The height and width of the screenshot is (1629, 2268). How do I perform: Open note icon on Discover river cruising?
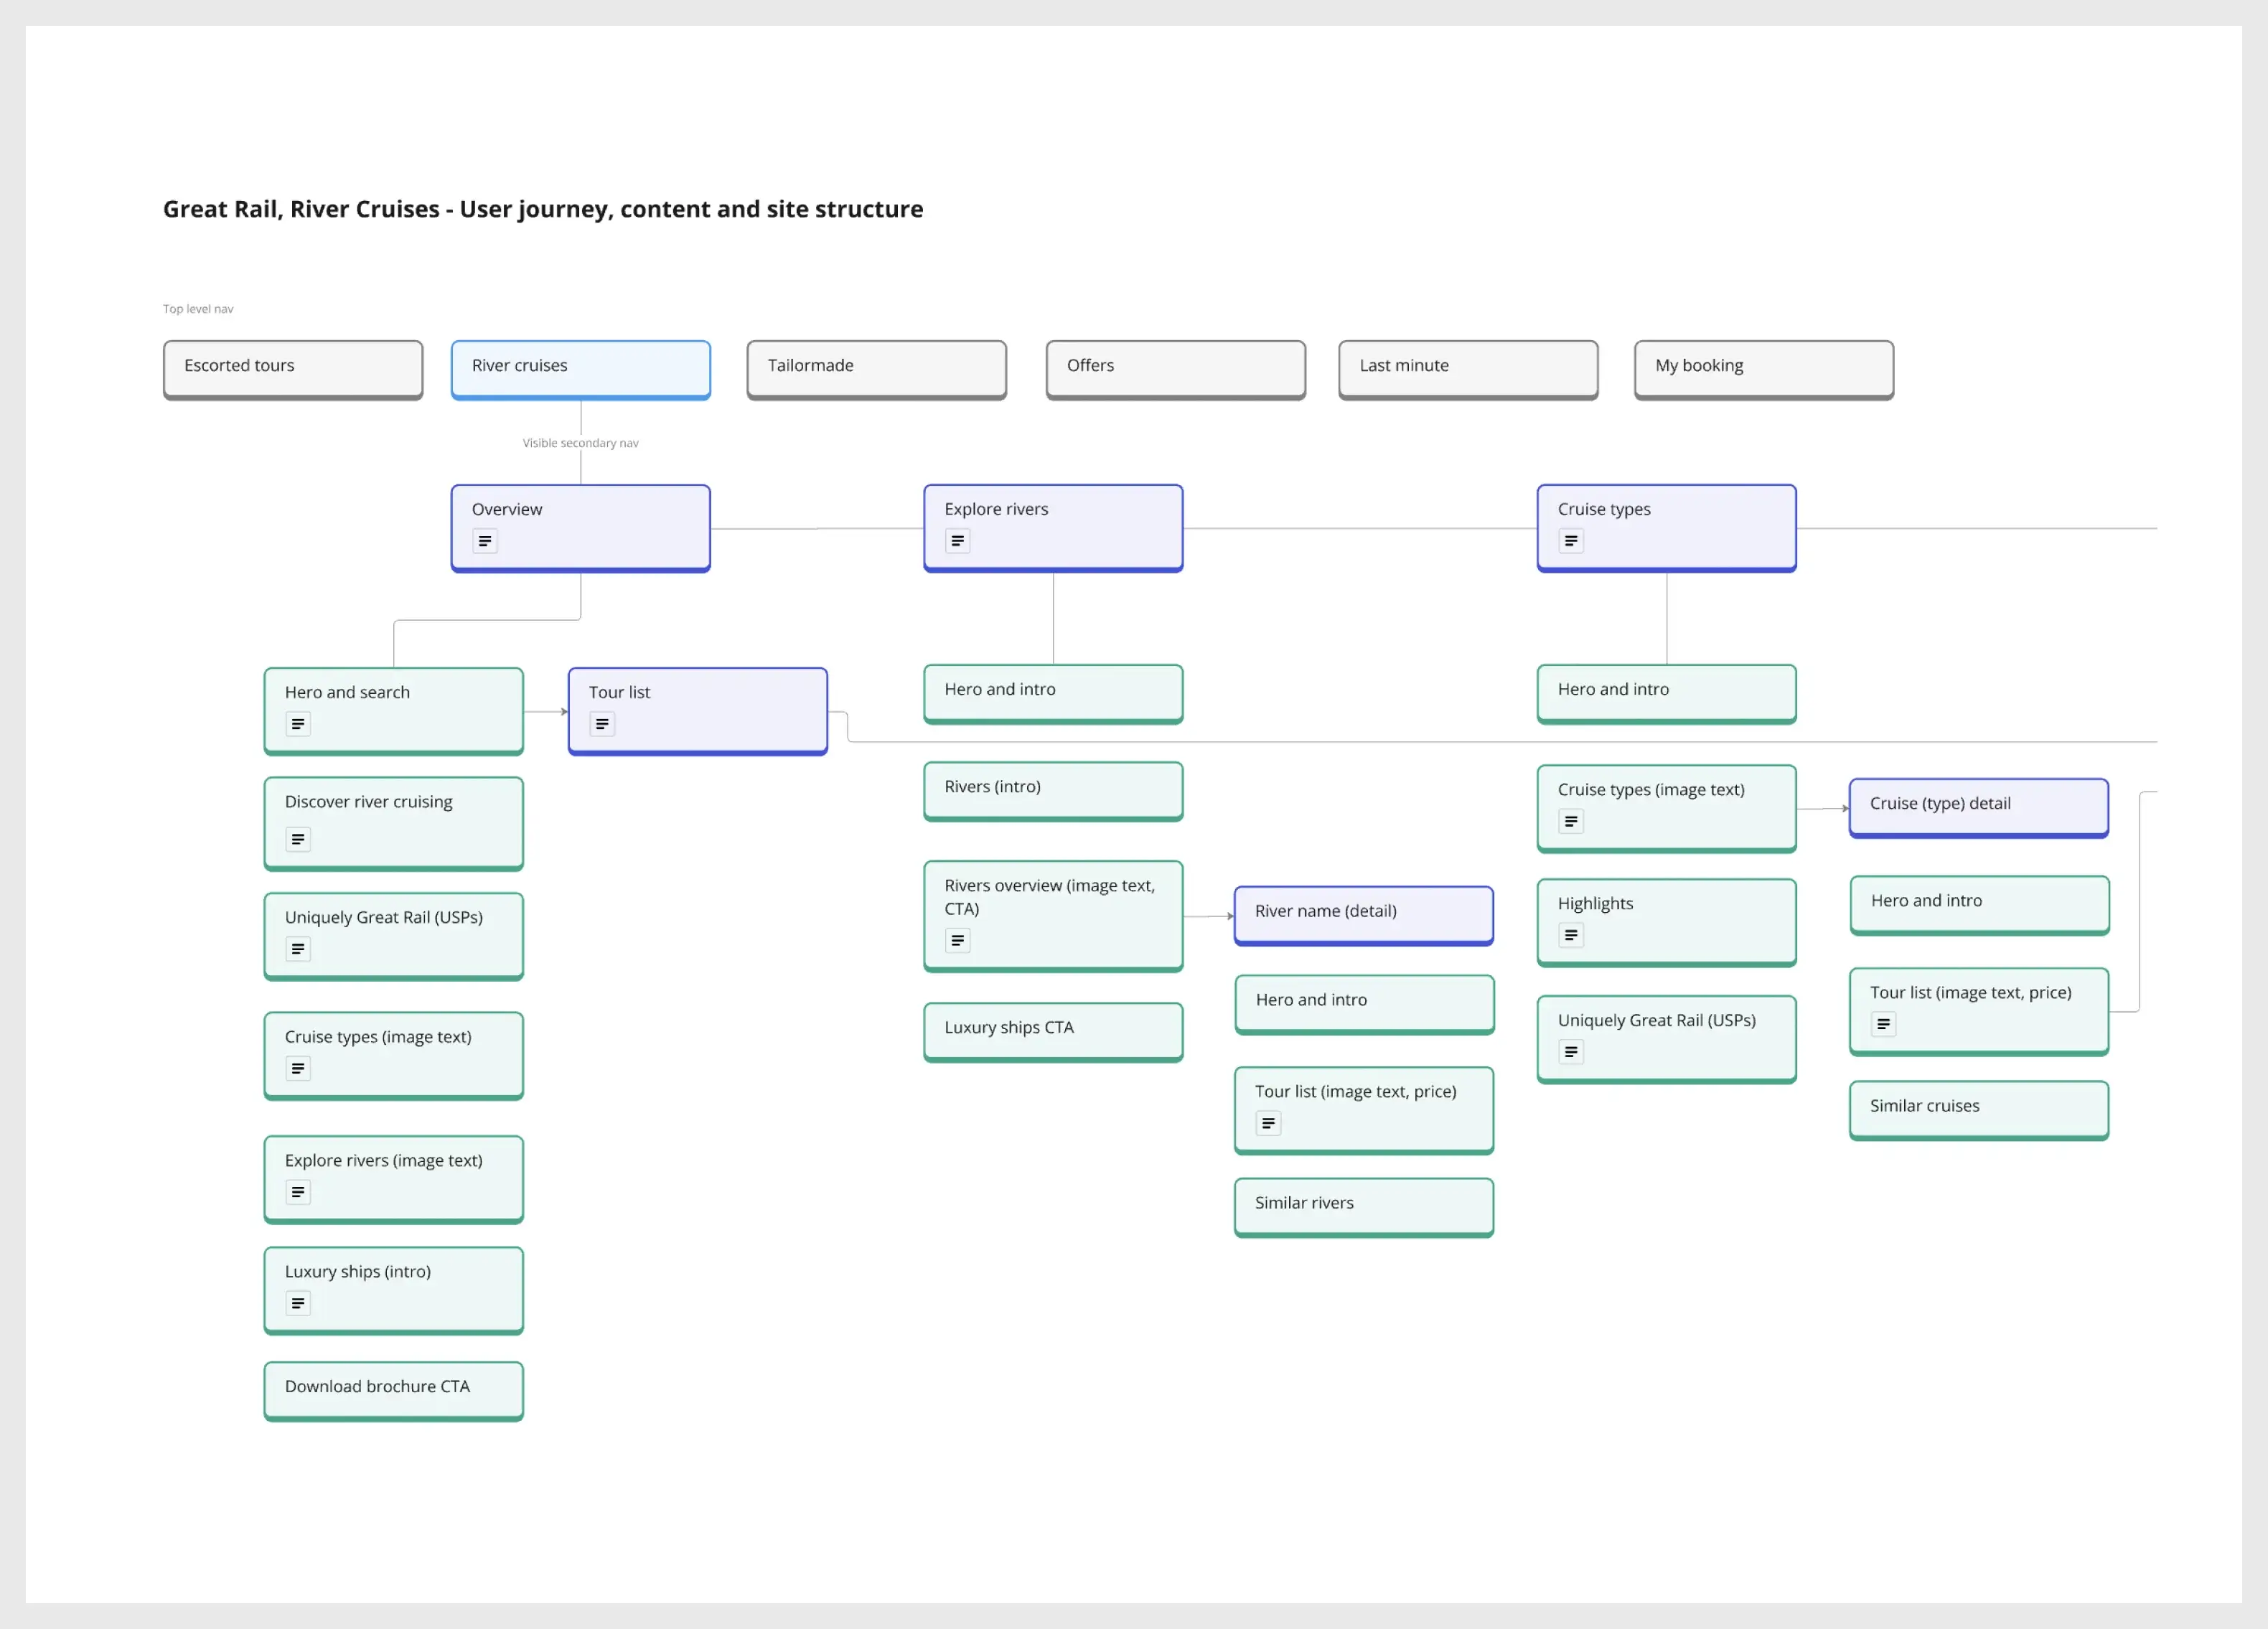tap(298, 839)
